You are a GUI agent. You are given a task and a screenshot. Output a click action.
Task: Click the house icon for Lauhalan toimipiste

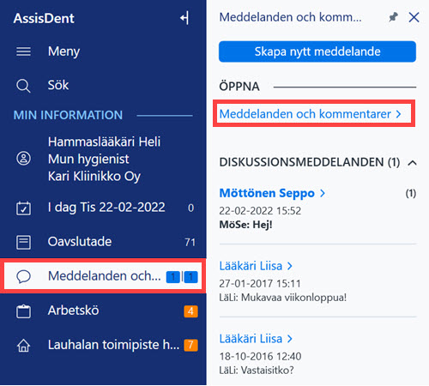pos(23,346)
